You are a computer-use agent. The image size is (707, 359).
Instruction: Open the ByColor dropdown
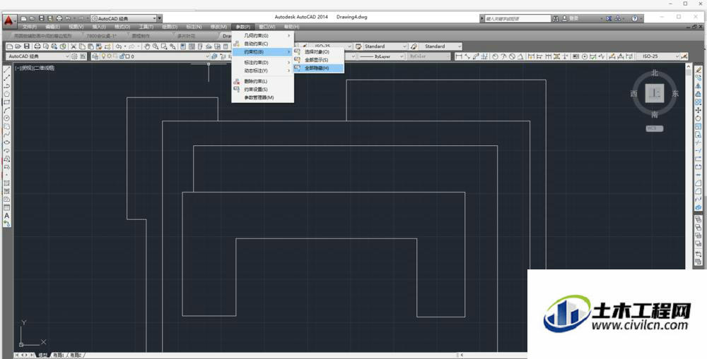tap(429, 56)
